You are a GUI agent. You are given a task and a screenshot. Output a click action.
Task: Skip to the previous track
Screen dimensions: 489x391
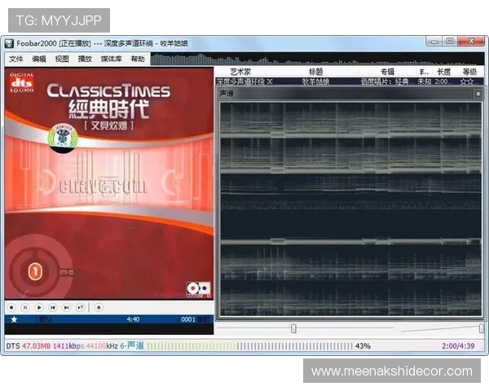53,308
